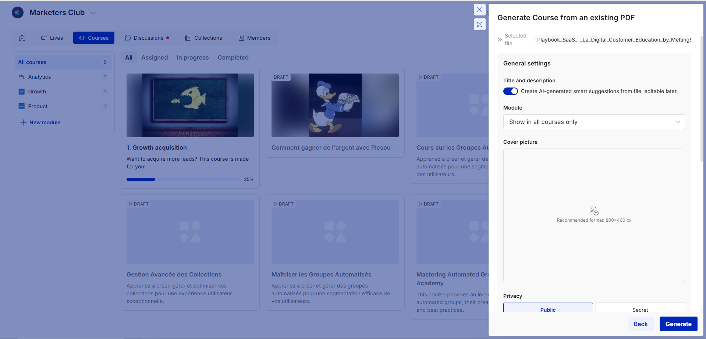
Task: Select Secret privacy option
Action: [x=640, y=309]
